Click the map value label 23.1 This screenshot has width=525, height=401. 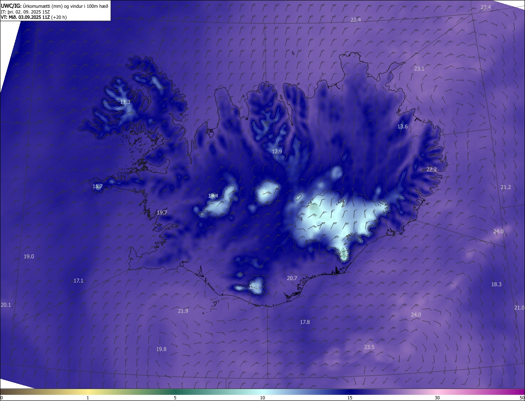click(x=419, y=68)
